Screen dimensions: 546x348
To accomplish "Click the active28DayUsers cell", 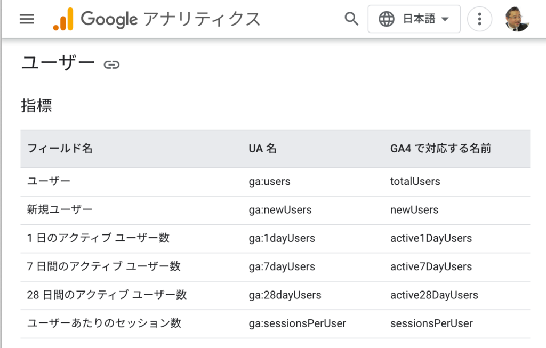I will tap(434, 295).
